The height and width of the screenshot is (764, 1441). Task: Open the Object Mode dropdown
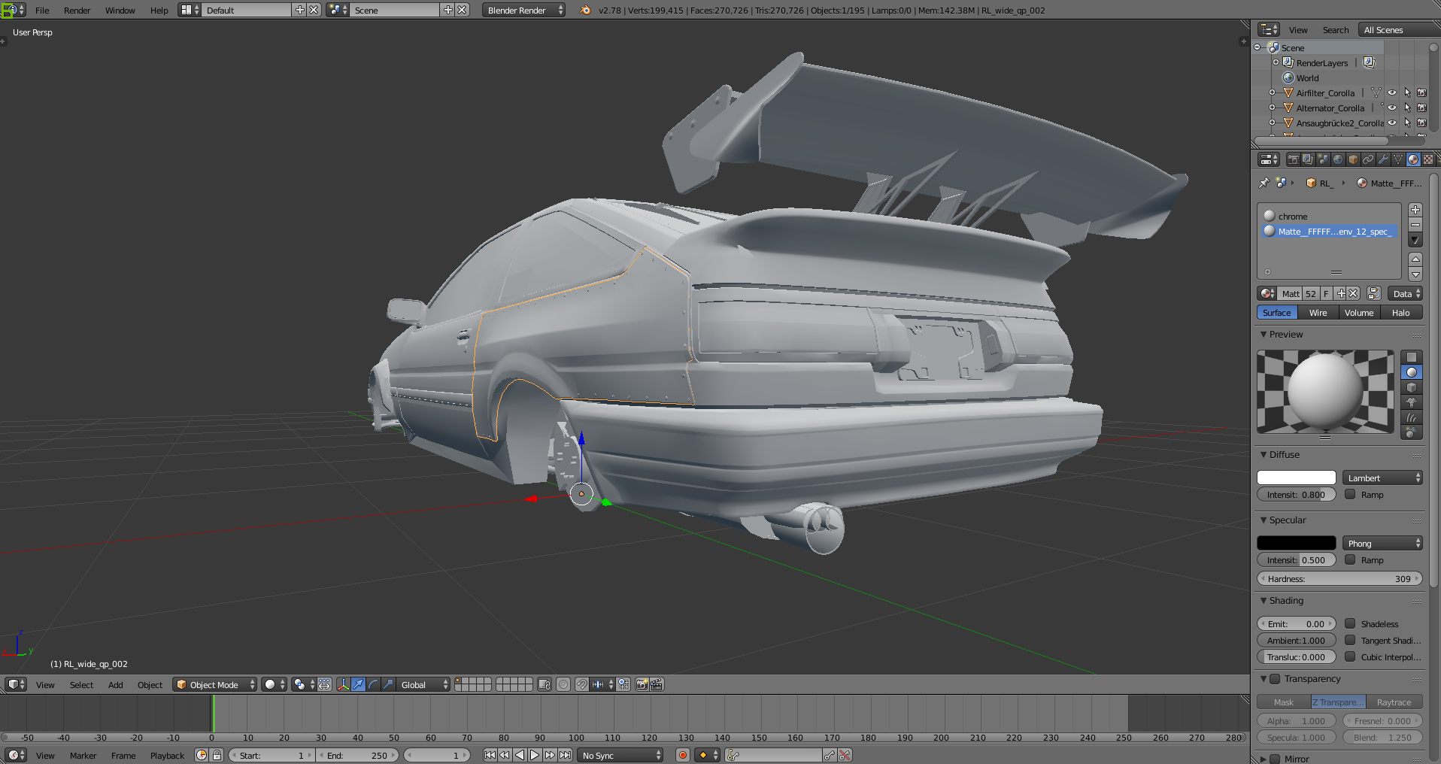coord(214,684)
